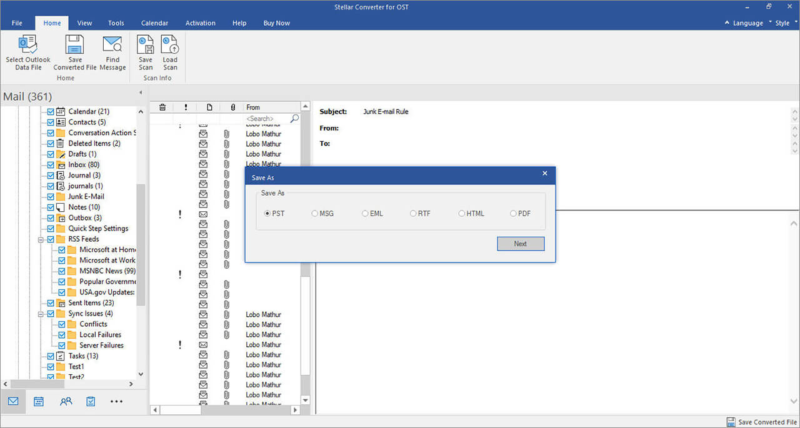Select the EML radio option
This screenshot has height=428, width=800.
point(365,214)
